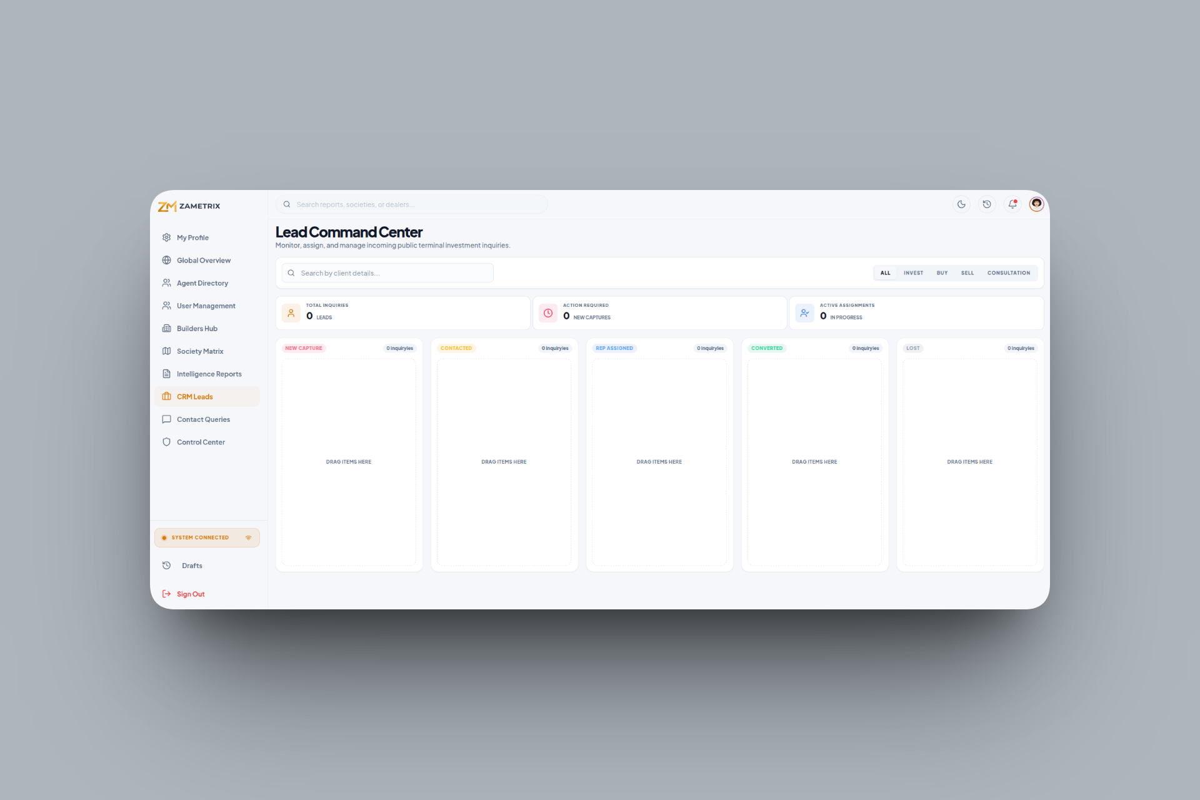Open User Management in sidebar
The width and height of the screenshot is (1200, 800).
coord(207,306)
